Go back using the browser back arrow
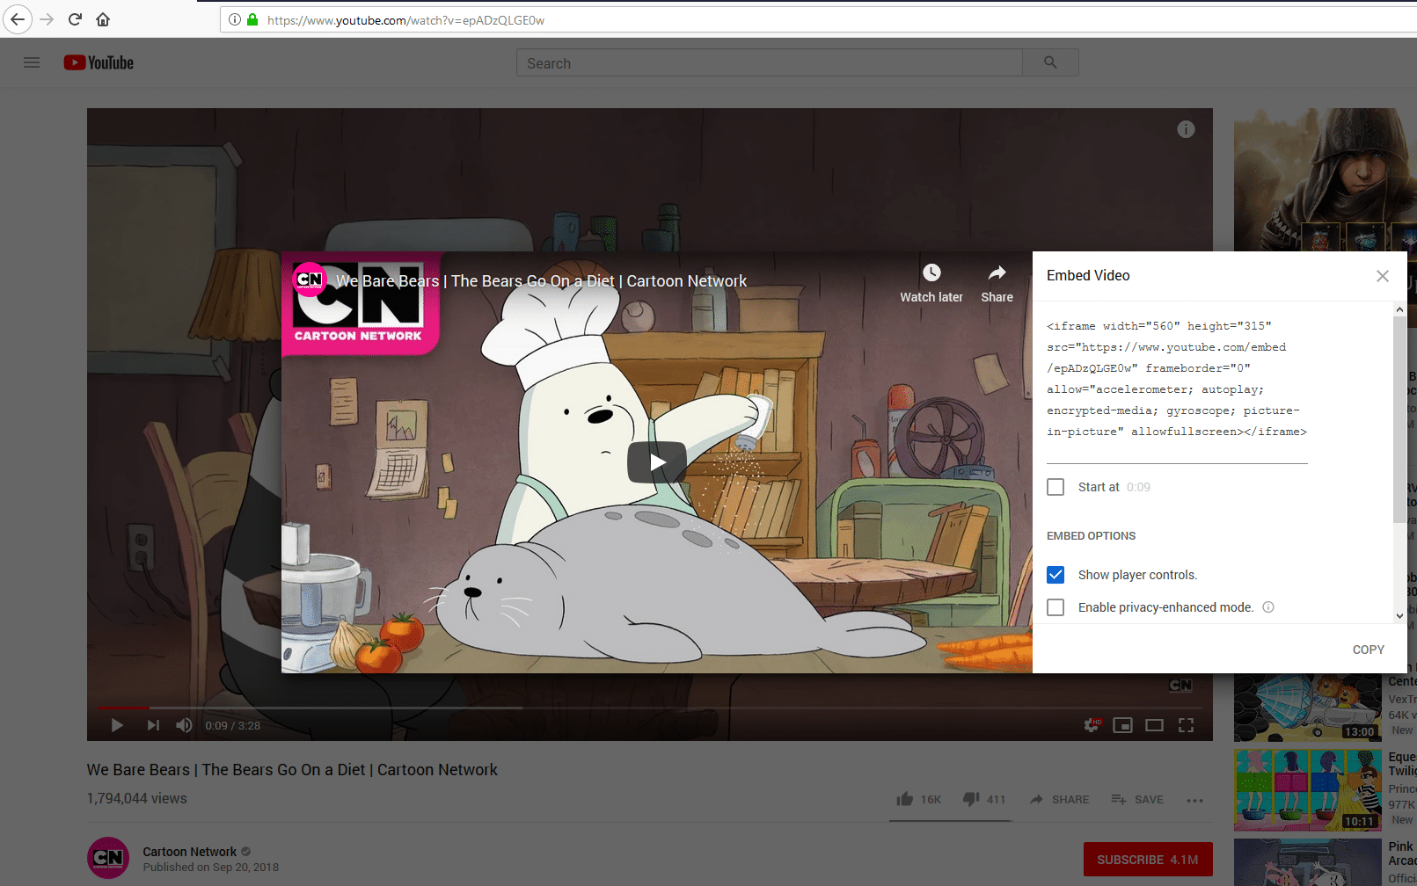The width and height of the screenshot is (1417, 886). click(18, 18)
